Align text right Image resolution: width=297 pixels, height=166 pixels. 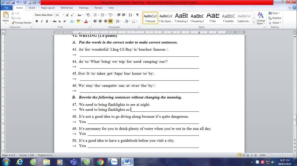coord(105,21)
